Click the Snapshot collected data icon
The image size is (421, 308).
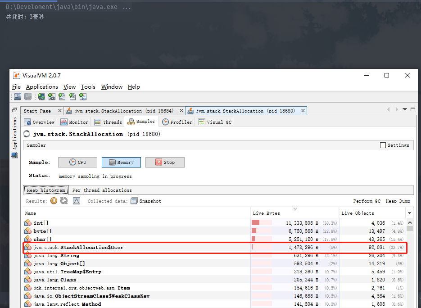134,201
